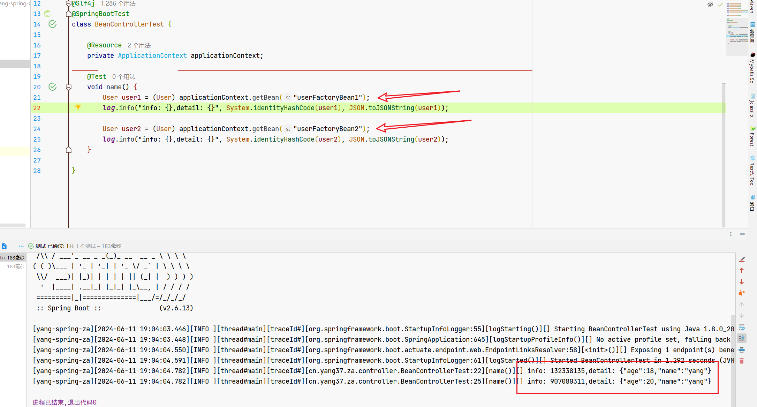Click the gray up arrow in console toolbar
Viewport: 757px width, 407px height.
(742, 304)
